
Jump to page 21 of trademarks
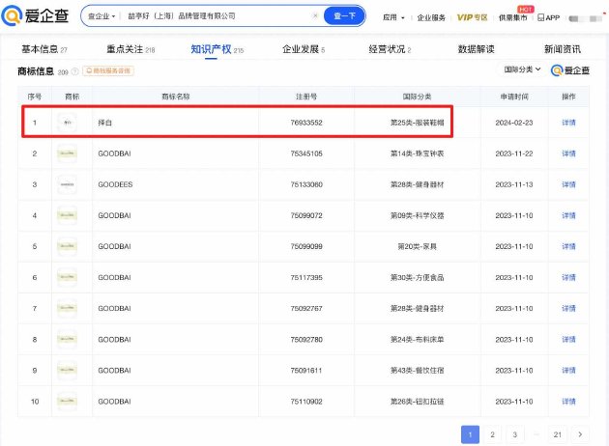558,434
